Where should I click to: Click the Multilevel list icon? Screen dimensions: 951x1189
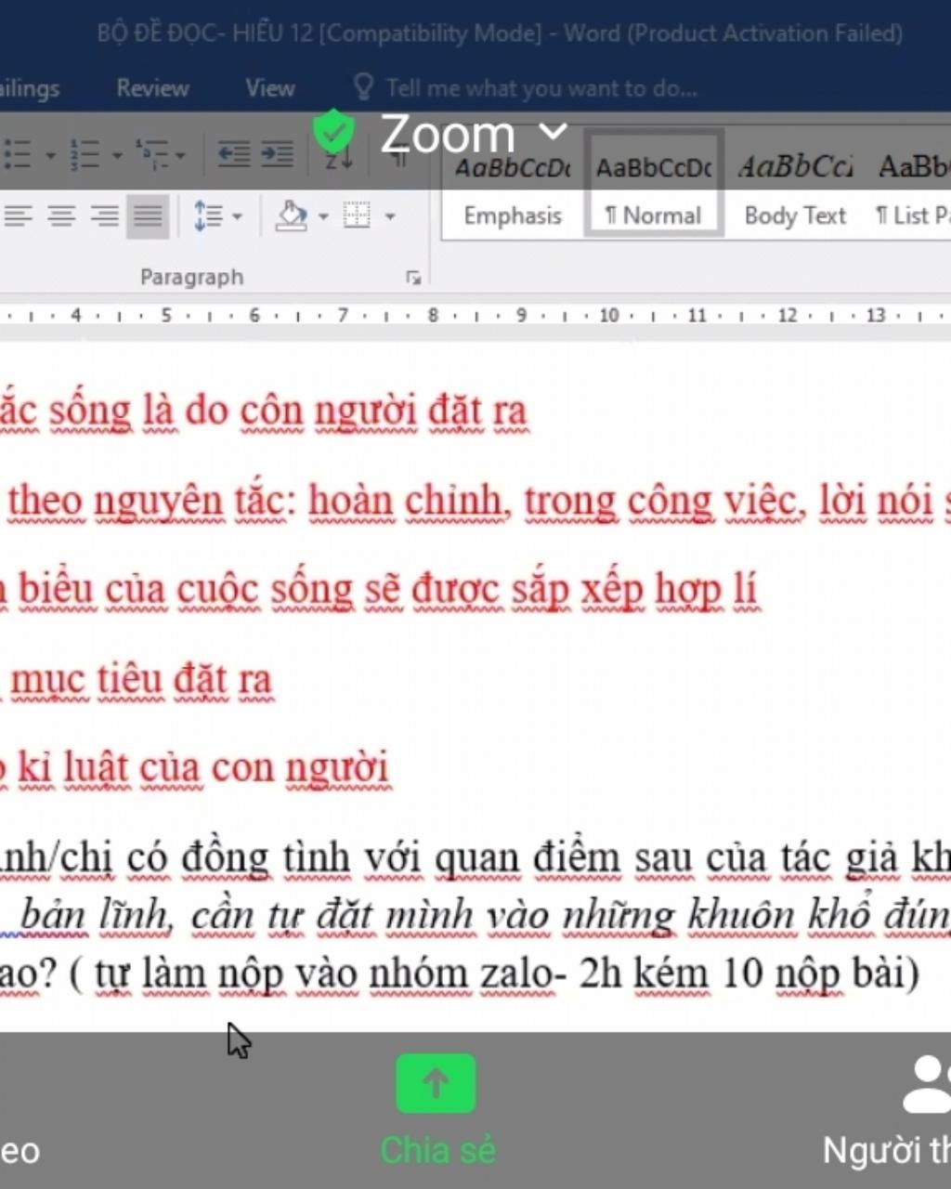click(x=152, y=154)
